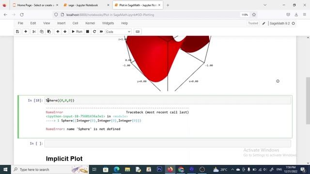Copy selected cells icon
Viewport: 310px width, 174px height.
click(42, 31)
